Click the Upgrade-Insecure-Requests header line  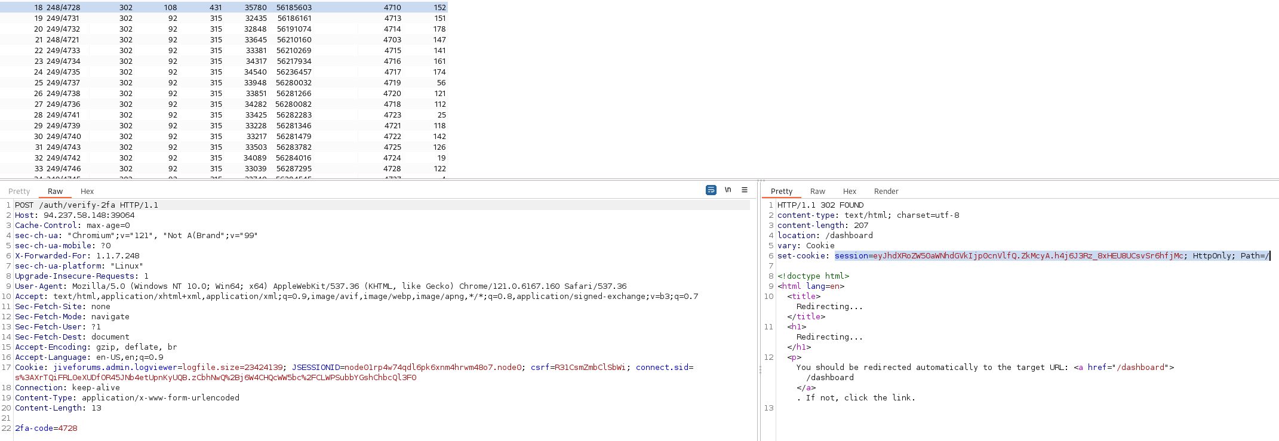(82, 276)
